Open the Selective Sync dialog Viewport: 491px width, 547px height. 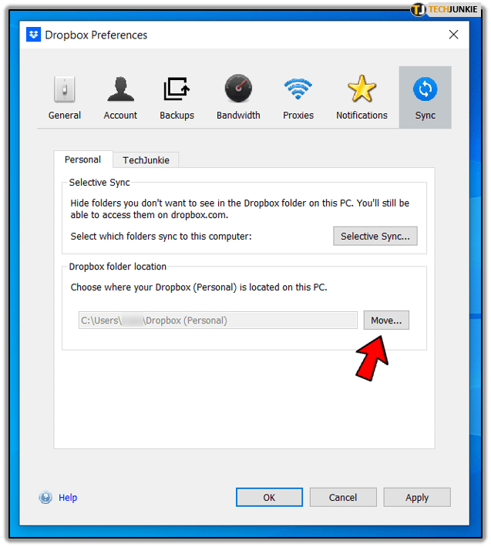pyautogui.click(x=375, y=237)
